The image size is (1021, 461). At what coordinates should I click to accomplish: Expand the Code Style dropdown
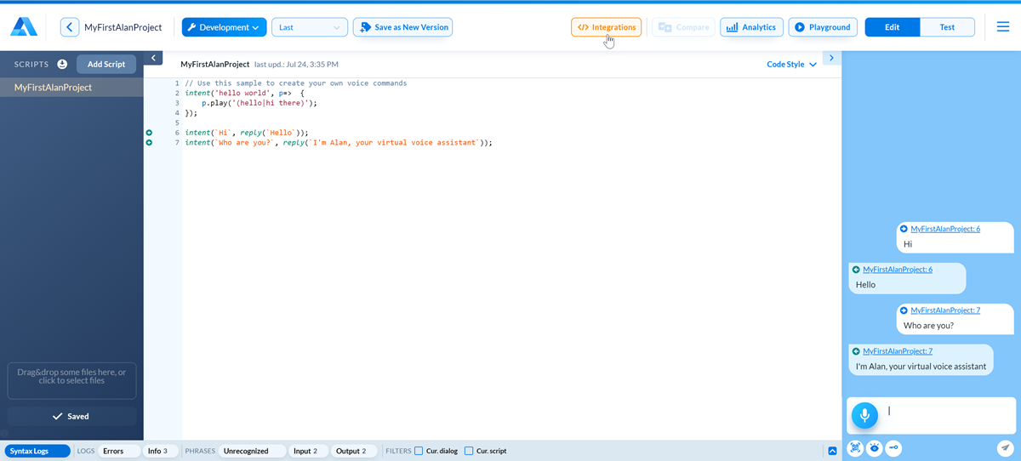point(791,65)
